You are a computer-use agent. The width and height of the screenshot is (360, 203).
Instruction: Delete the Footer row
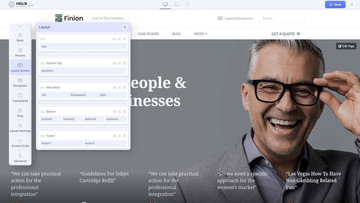pyautogui.click(x=125, y=136)
